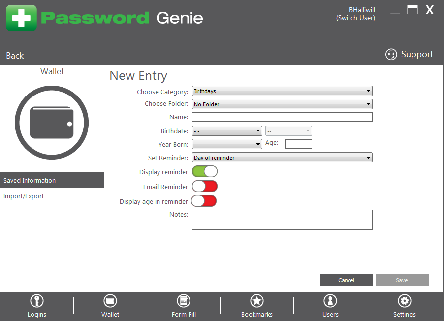Screen dimensions: 444x321
Task: Click the large Wallet circle icon
Action: 52,123
